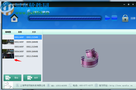Image resolution: width=136 pixels, height=90 pixels.
Task: Open the thumbnail for 0004.MXF
Action: 8,51
